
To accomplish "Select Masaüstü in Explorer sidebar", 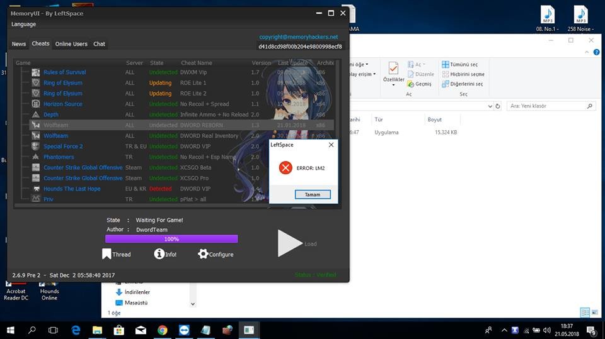I will point(131,303).
